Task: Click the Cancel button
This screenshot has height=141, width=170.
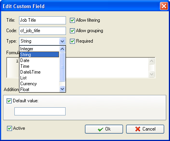Action: click(145, 129)
